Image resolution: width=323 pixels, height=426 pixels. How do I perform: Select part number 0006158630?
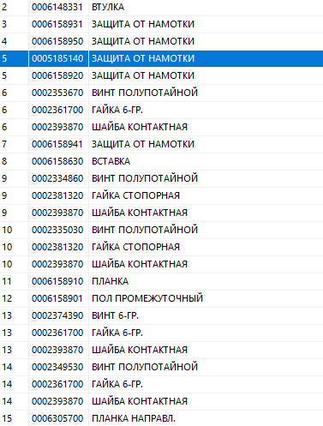[x=57, y=161]
